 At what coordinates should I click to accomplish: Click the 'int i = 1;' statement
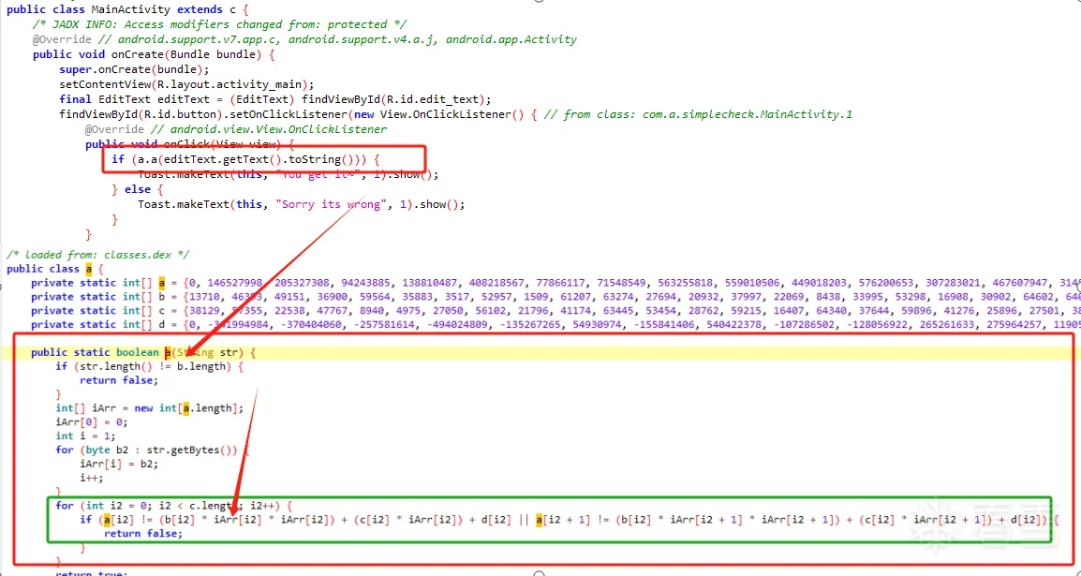tap(85, 436)
